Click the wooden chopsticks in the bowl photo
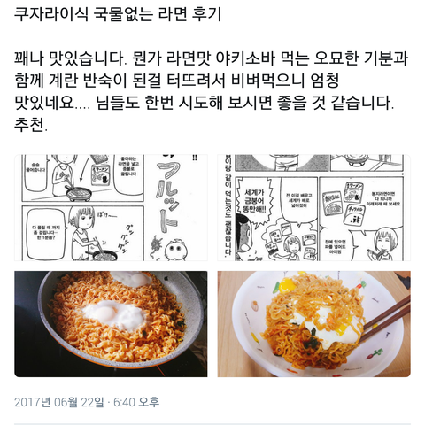This screenshot has height=425, width=425. (x=387, y=318)
